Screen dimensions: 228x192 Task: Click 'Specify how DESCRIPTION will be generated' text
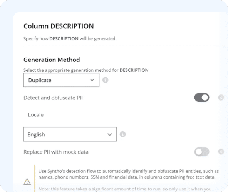point(70,39)
